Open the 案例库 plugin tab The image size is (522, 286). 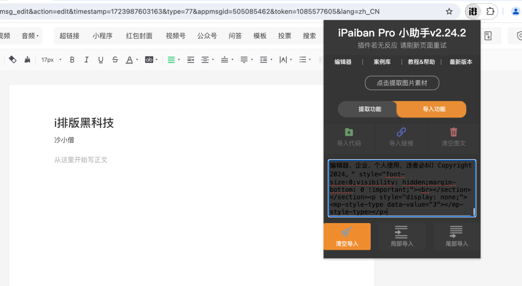[x=382, y=61]
